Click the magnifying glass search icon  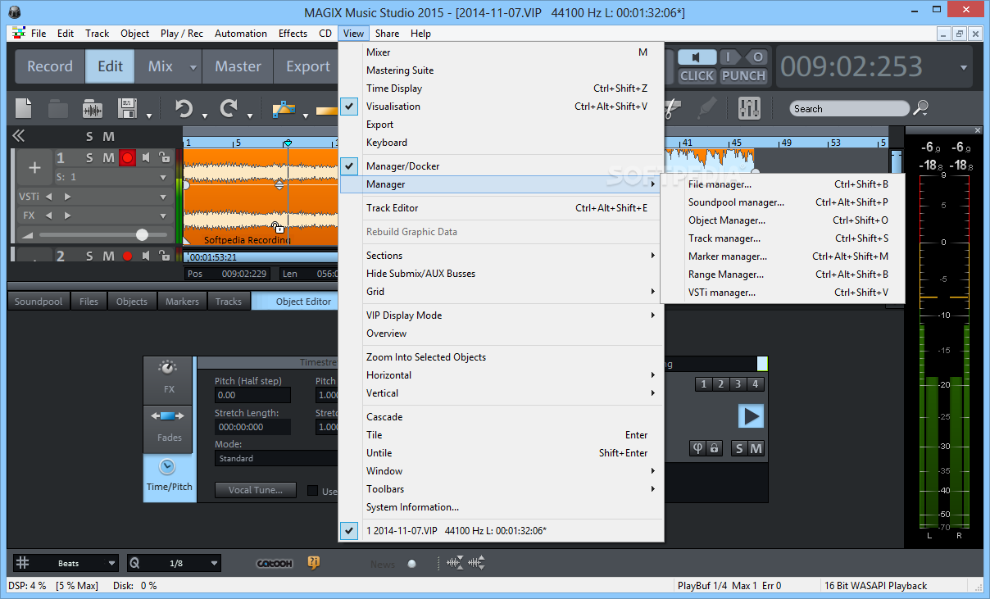click(x=921, y=107)
